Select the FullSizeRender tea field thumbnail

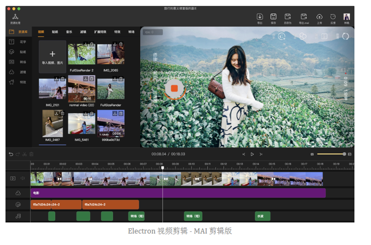click(111, 89)
